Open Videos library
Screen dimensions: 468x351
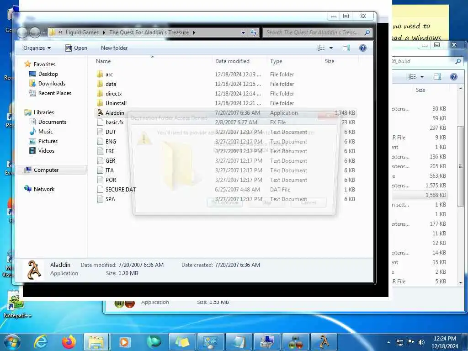click(x=46, y=150)
